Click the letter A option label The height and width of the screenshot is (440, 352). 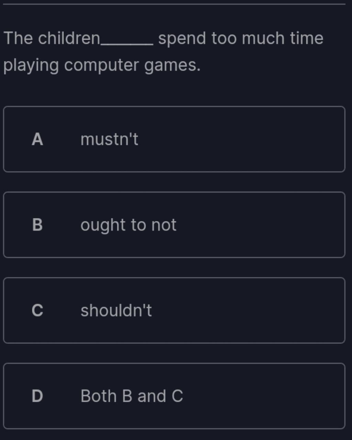[x=37, y=139]
